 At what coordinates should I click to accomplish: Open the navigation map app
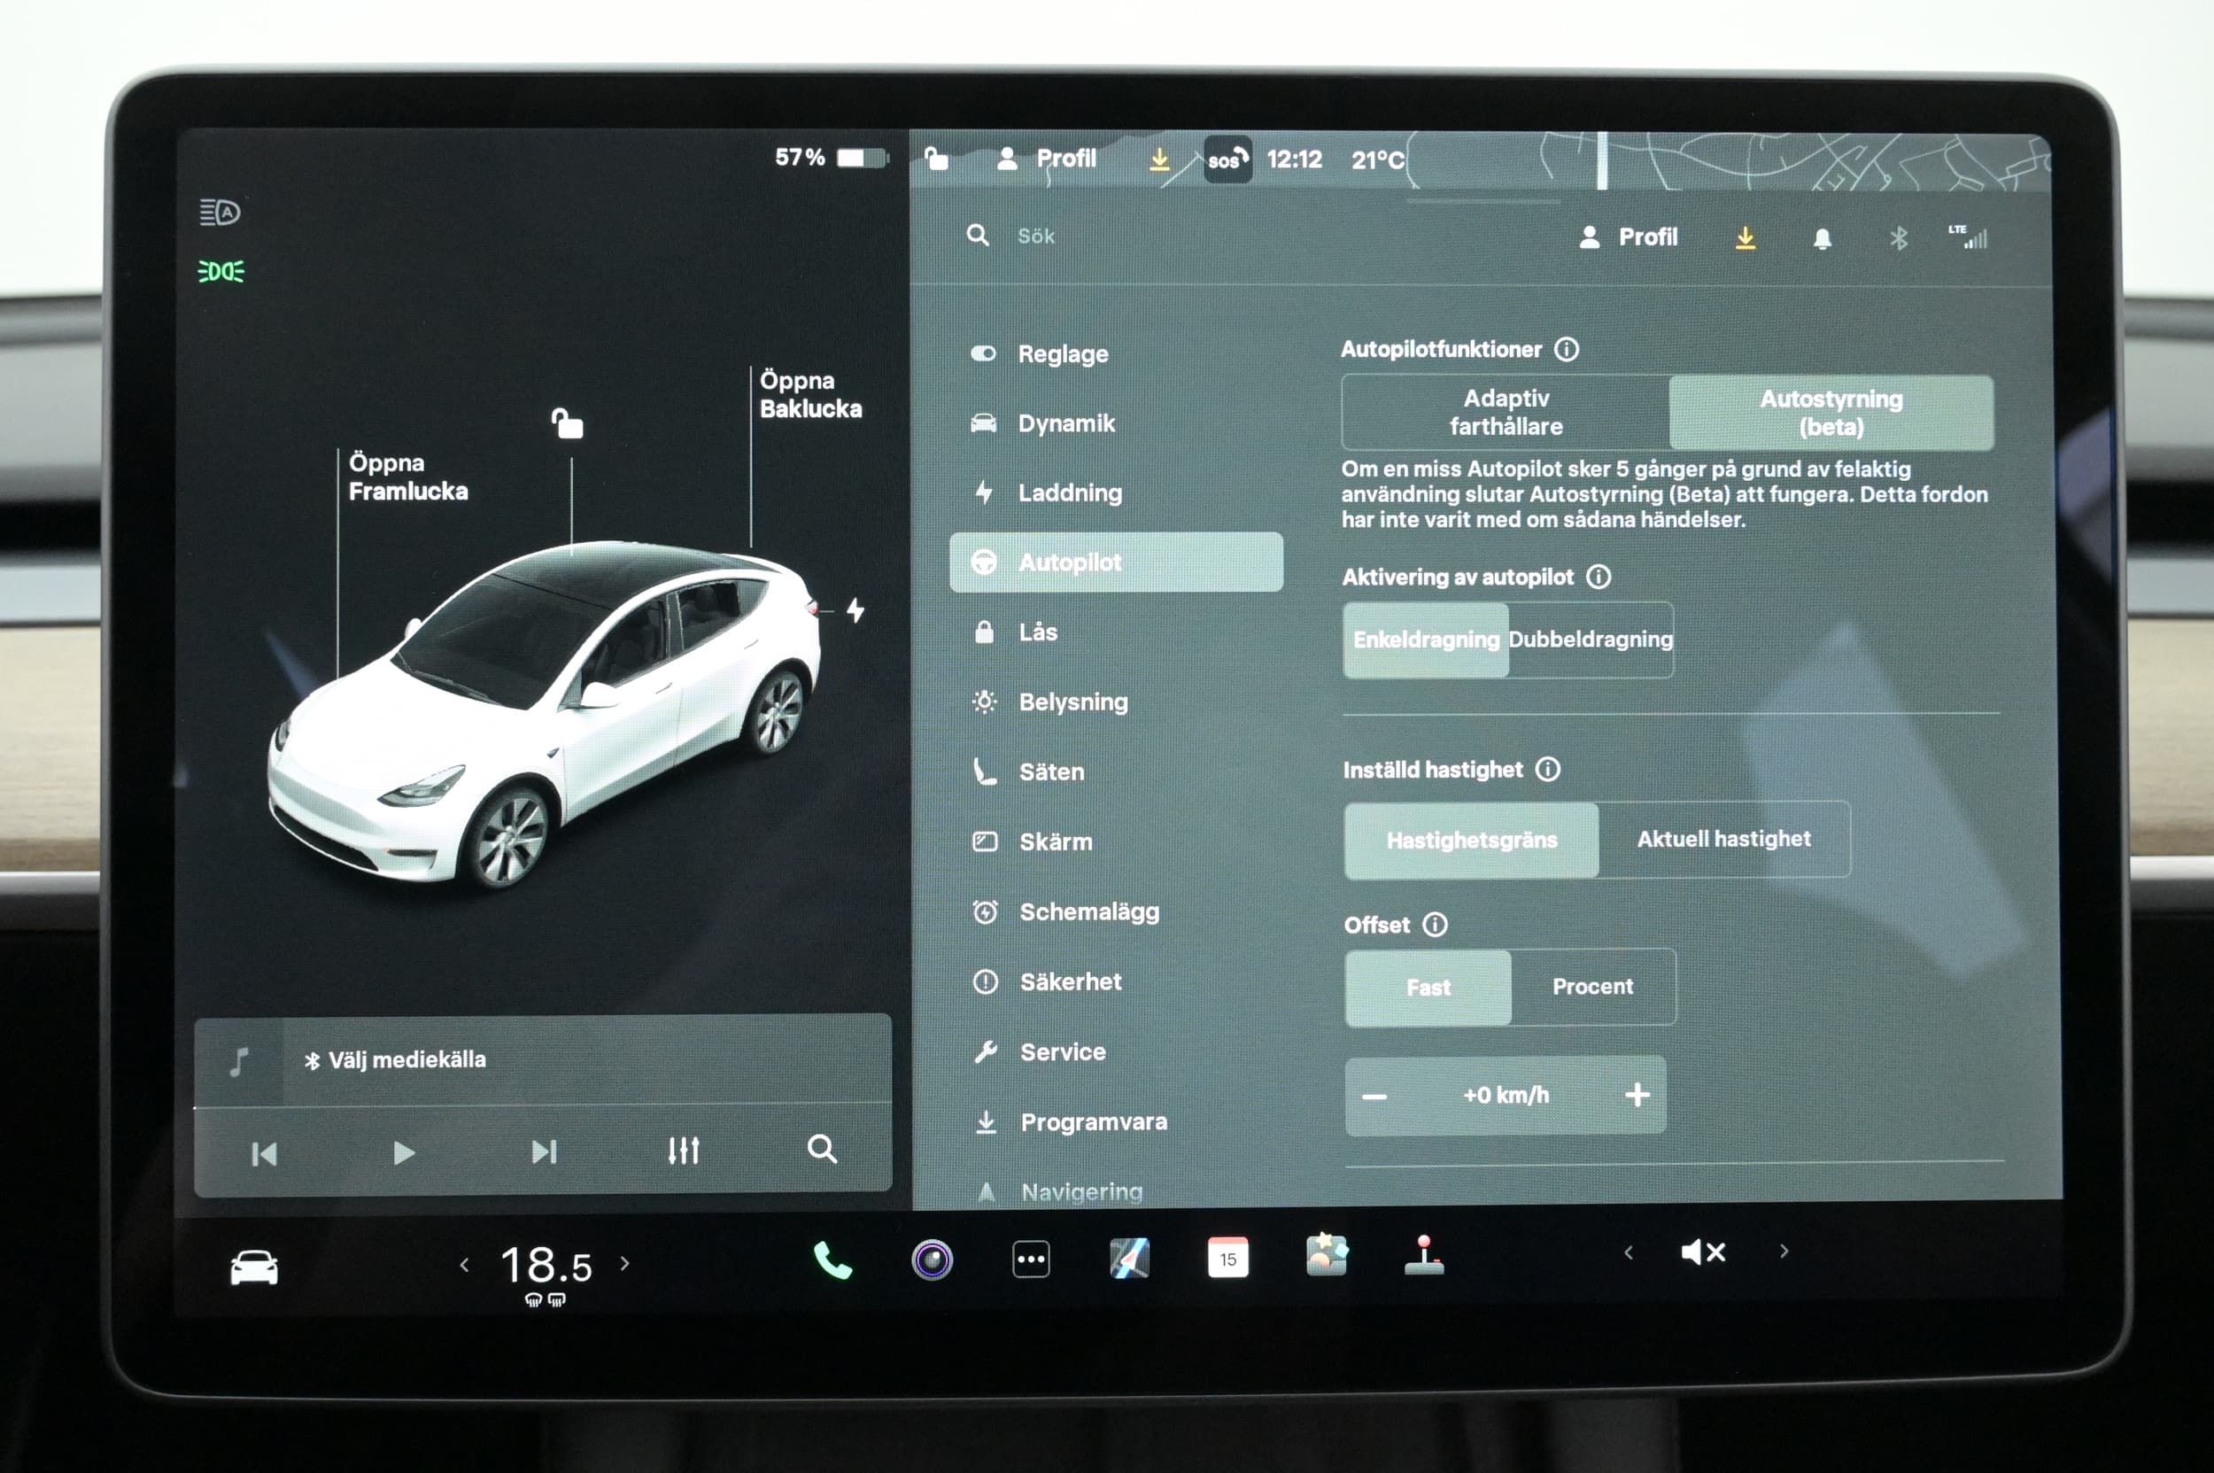[1129, 1259]
